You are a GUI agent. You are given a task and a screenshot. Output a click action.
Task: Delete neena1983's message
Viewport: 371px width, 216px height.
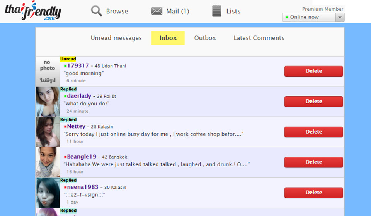click(313, 193)
